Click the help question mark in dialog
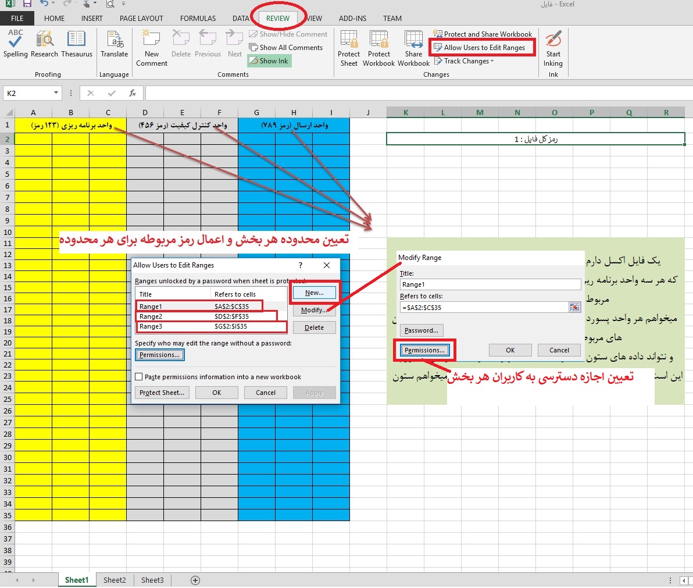693x588 pixels. 301,265
